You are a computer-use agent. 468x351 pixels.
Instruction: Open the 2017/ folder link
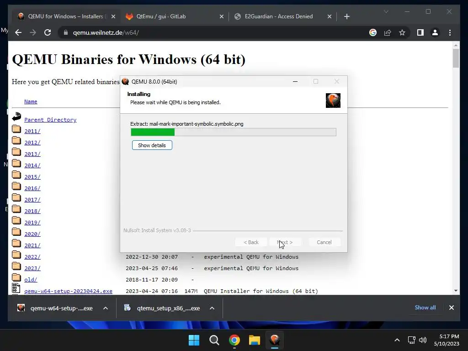[32, 200]
